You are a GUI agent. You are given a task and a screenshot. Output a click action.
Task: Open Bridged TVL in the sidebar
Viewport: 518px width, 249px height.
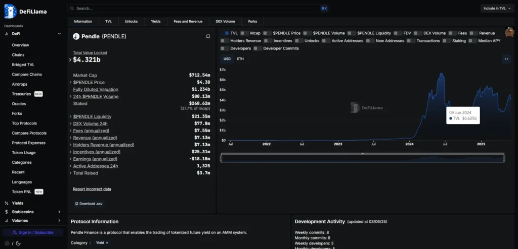click(x=23, y=65)
